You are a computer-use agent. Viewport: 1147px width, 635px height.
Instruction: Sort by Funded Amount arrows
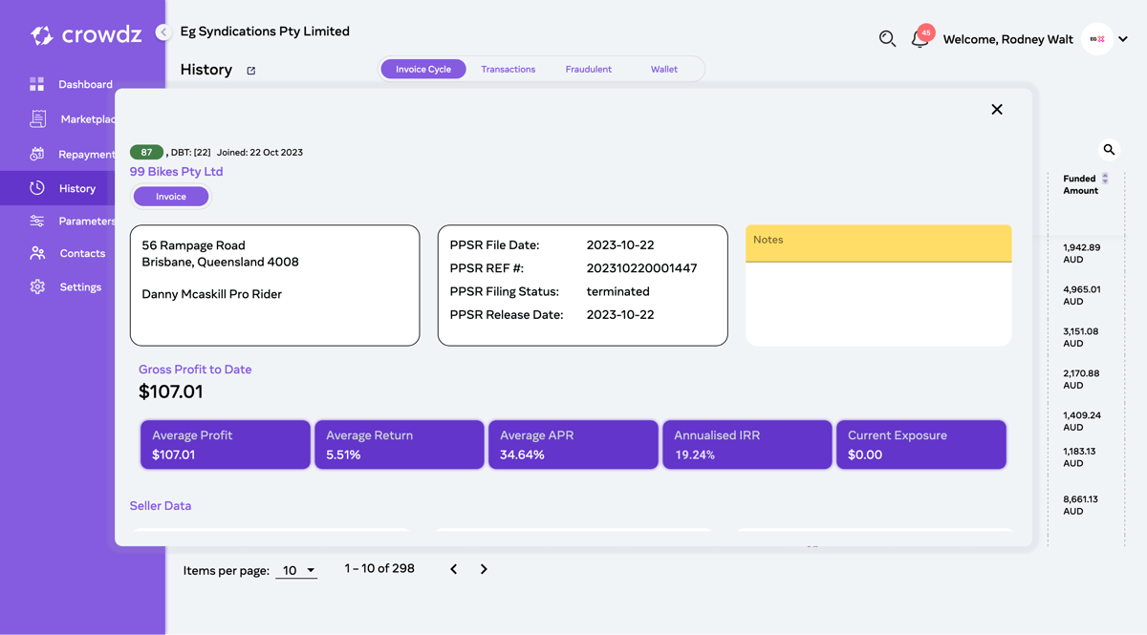point(1105,179)
